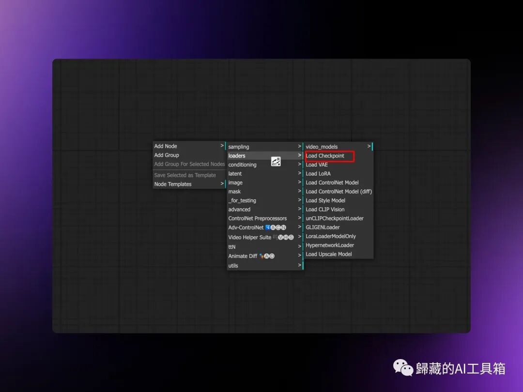
Task: Choose Load ControlNet Model
Action: point(338,182)
